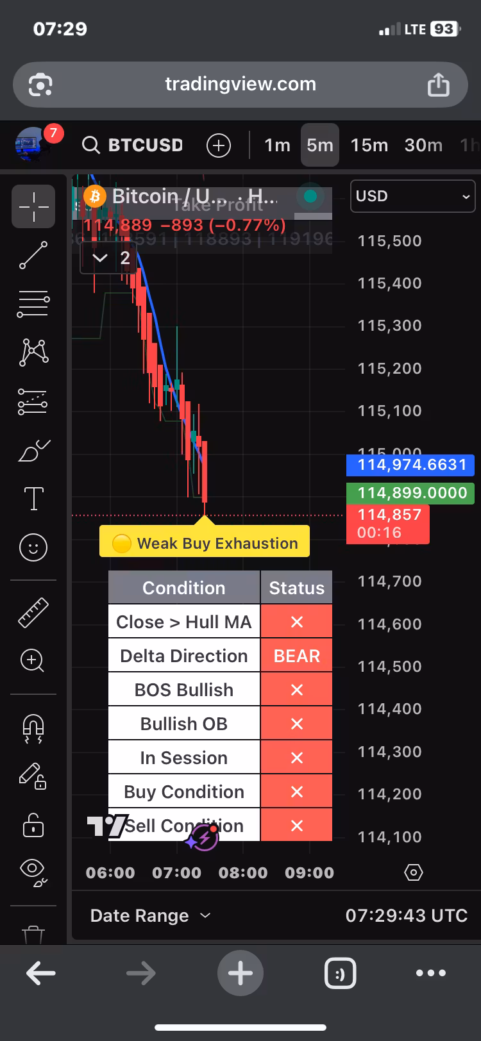Tap the browser share icon
The width and height of the screenshot is (481, 1041).
439,84
